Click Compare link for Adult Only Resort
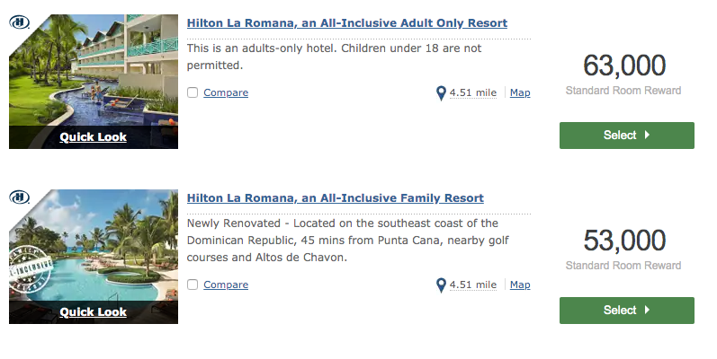 coord(226,92)
